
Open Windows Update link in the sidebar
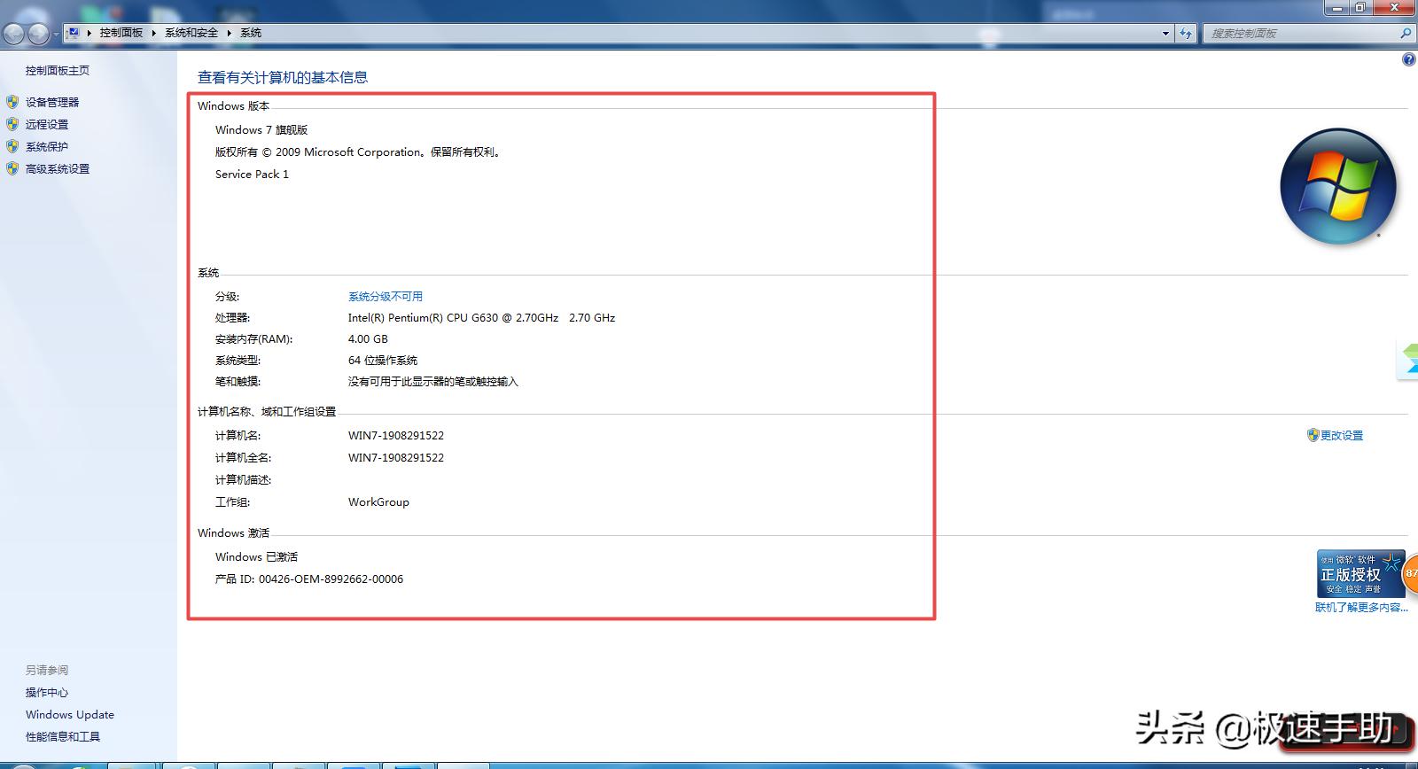[x=70, y=715]
